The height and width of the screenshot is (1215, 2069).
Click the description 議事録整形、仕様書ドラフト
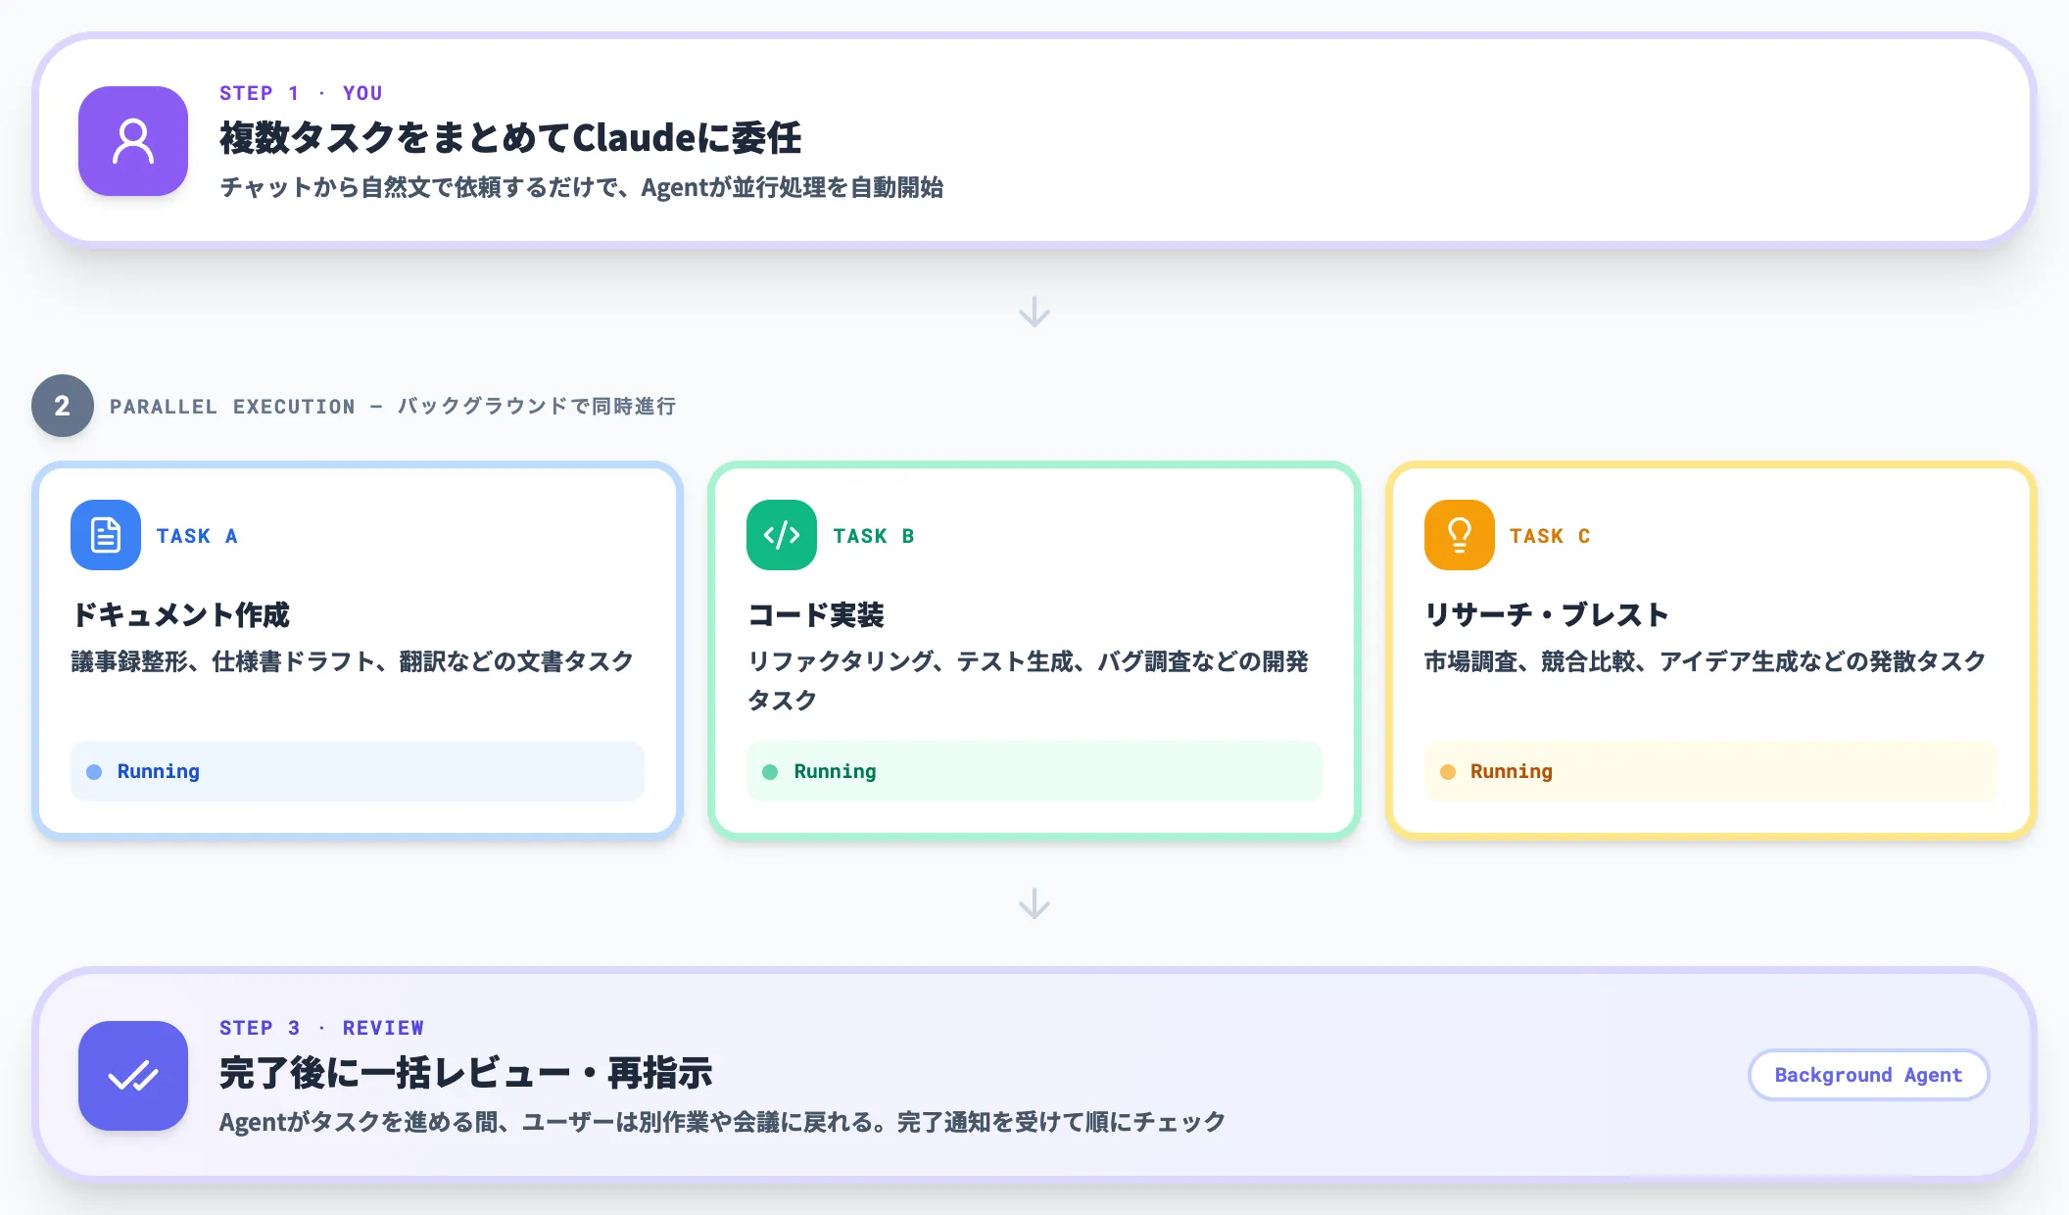[353, 661]
